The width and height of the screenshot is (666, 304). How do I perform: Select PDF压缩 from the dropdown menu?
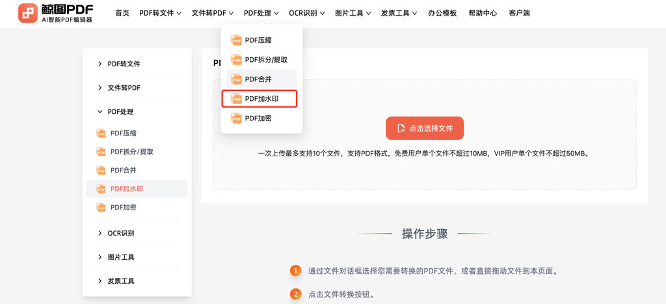click(261, 40)
